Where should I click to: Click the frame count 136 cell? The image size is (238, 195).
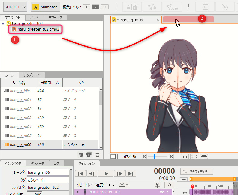[50, 145]
